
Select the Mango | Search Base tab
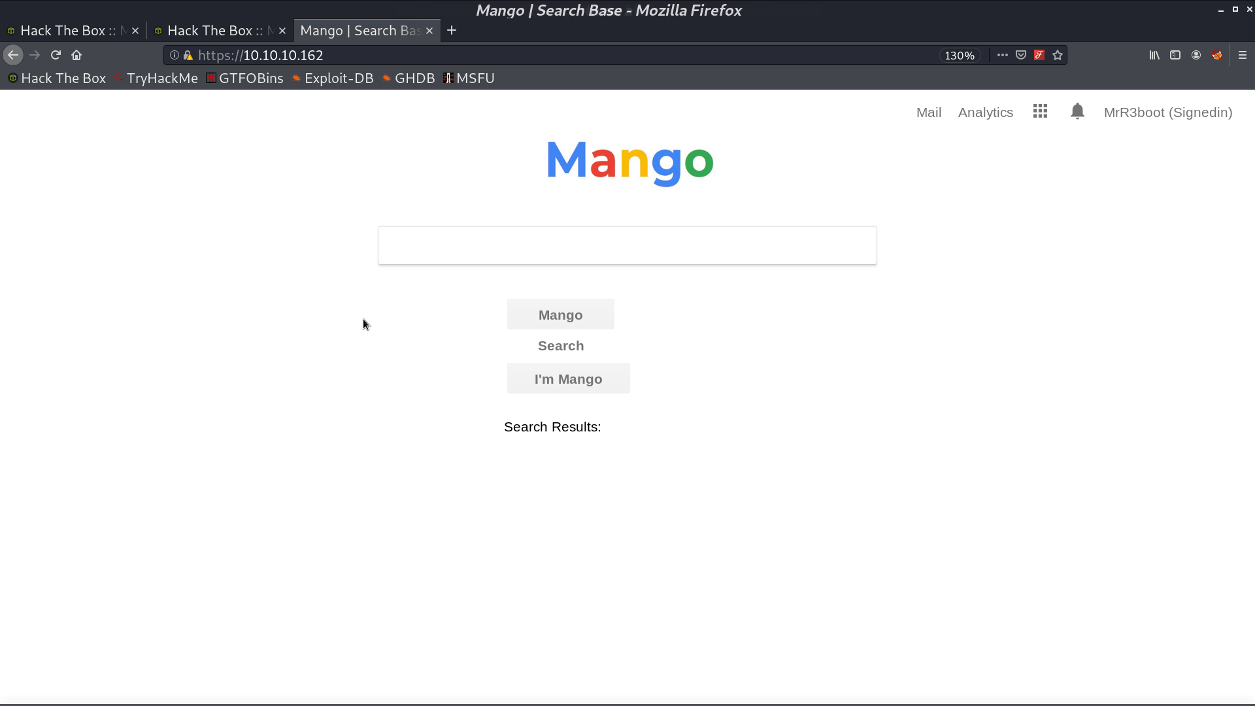tap(367, 31)
